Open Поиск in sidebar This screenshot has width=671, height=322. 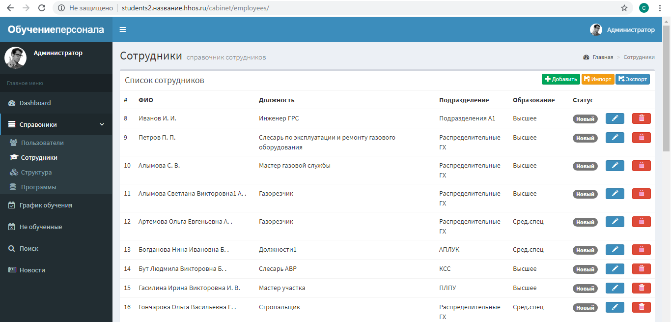pyautogui.click(x=56, y=248)
